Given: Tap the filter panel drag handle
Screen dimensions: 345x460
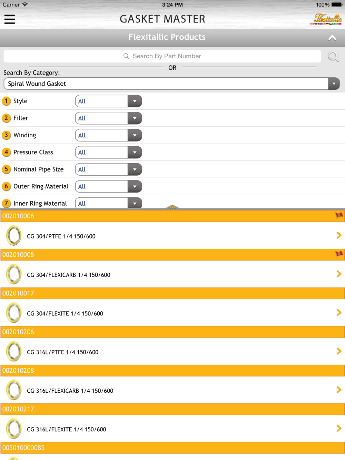Looking at the screenshot, I should pos(172,207).
